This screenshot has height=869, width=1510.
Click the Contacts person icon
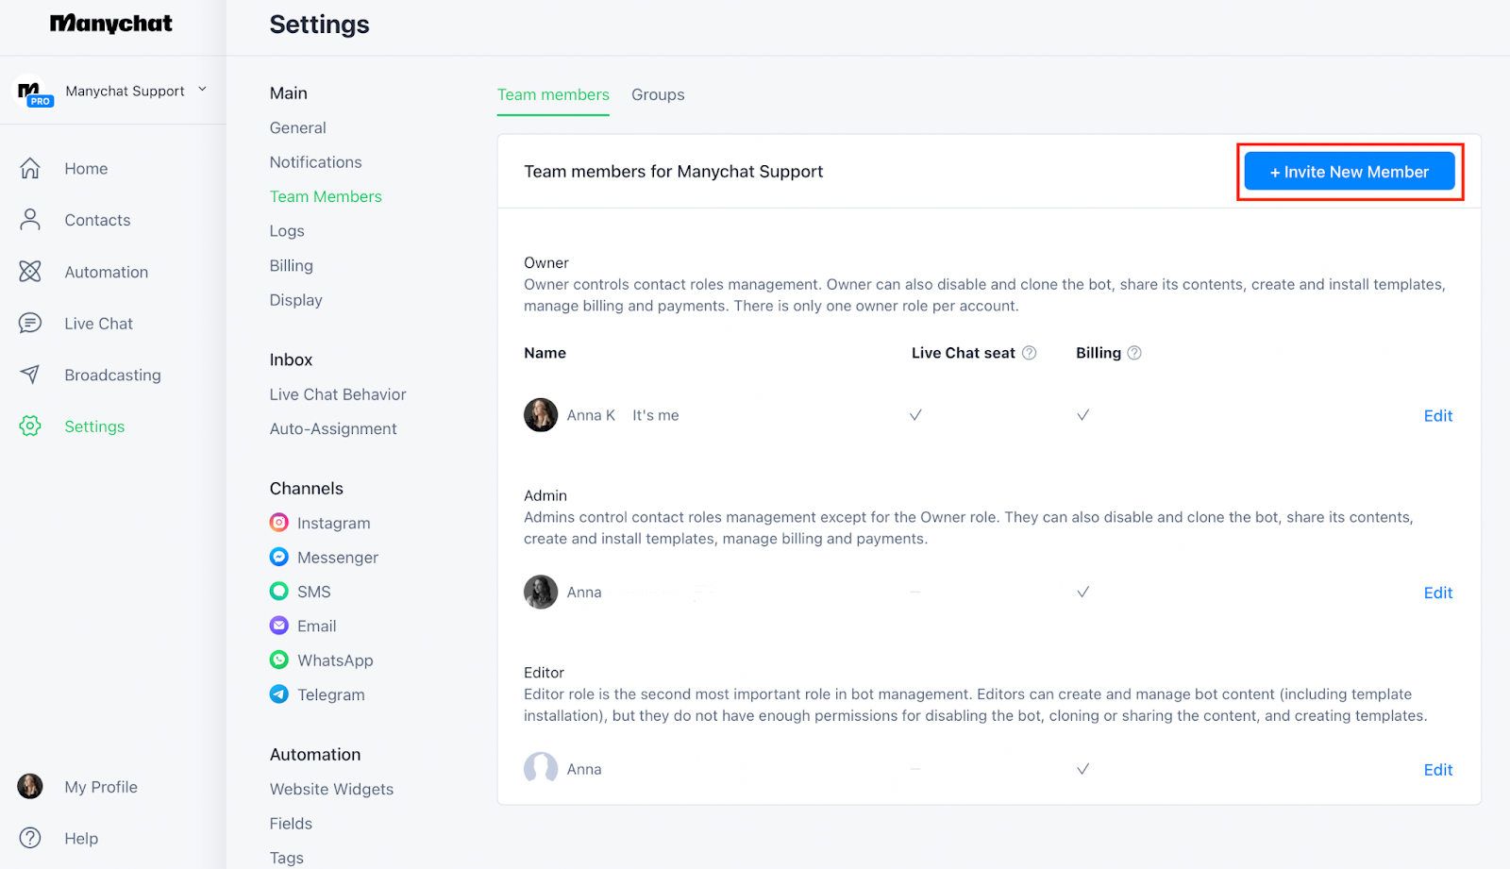[30, 220]
